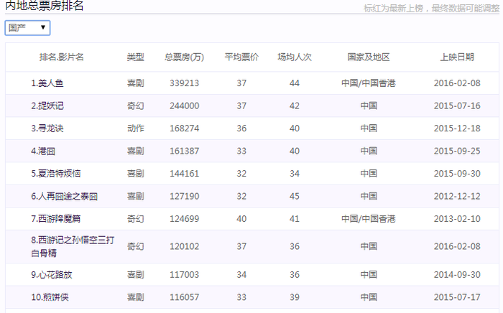Click release date 2015-09-25
503x313 pixels.
point(457,151)
